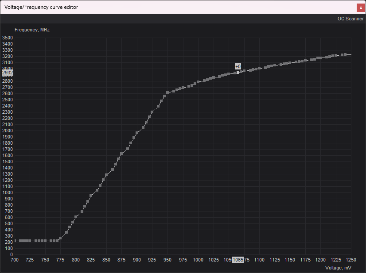This screenshot has width=366, height=273.
Task: Select the curve point at 800 mV
Action: [76, 217]
